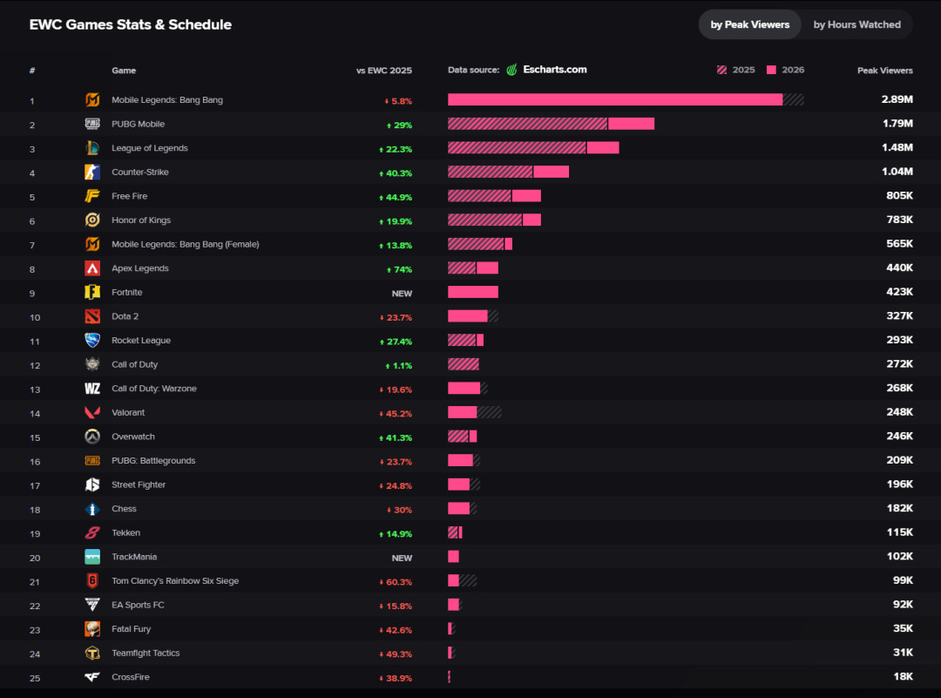This screenshot has height=698, width=941.
Task: Click the 805K value for Free Fire
Action: [899, 195]
